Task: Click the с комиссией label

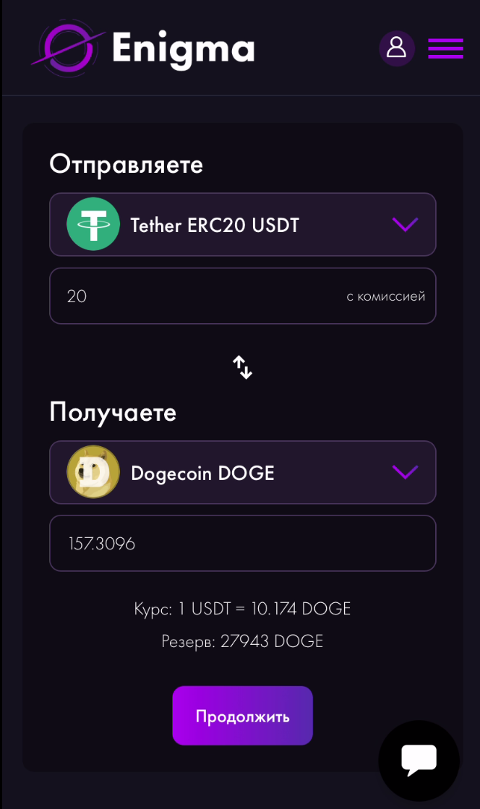Action: point(386,296)
